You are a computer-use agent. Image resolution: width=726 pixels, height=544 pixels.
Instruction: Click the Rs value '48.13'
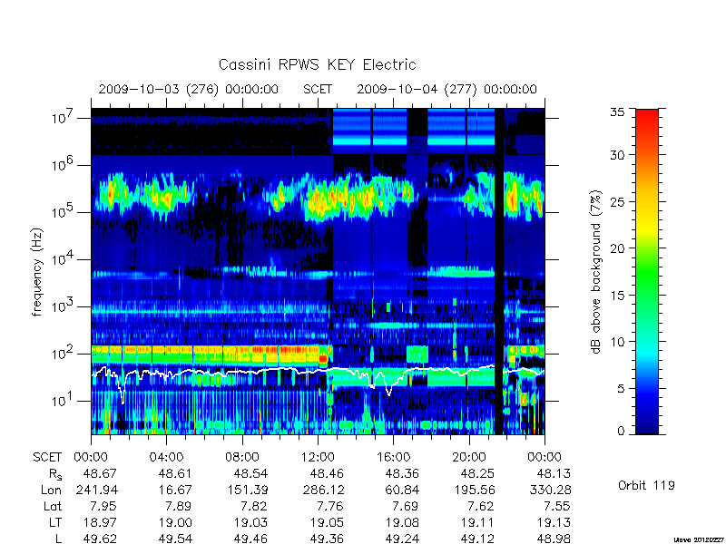click(553, 473)
